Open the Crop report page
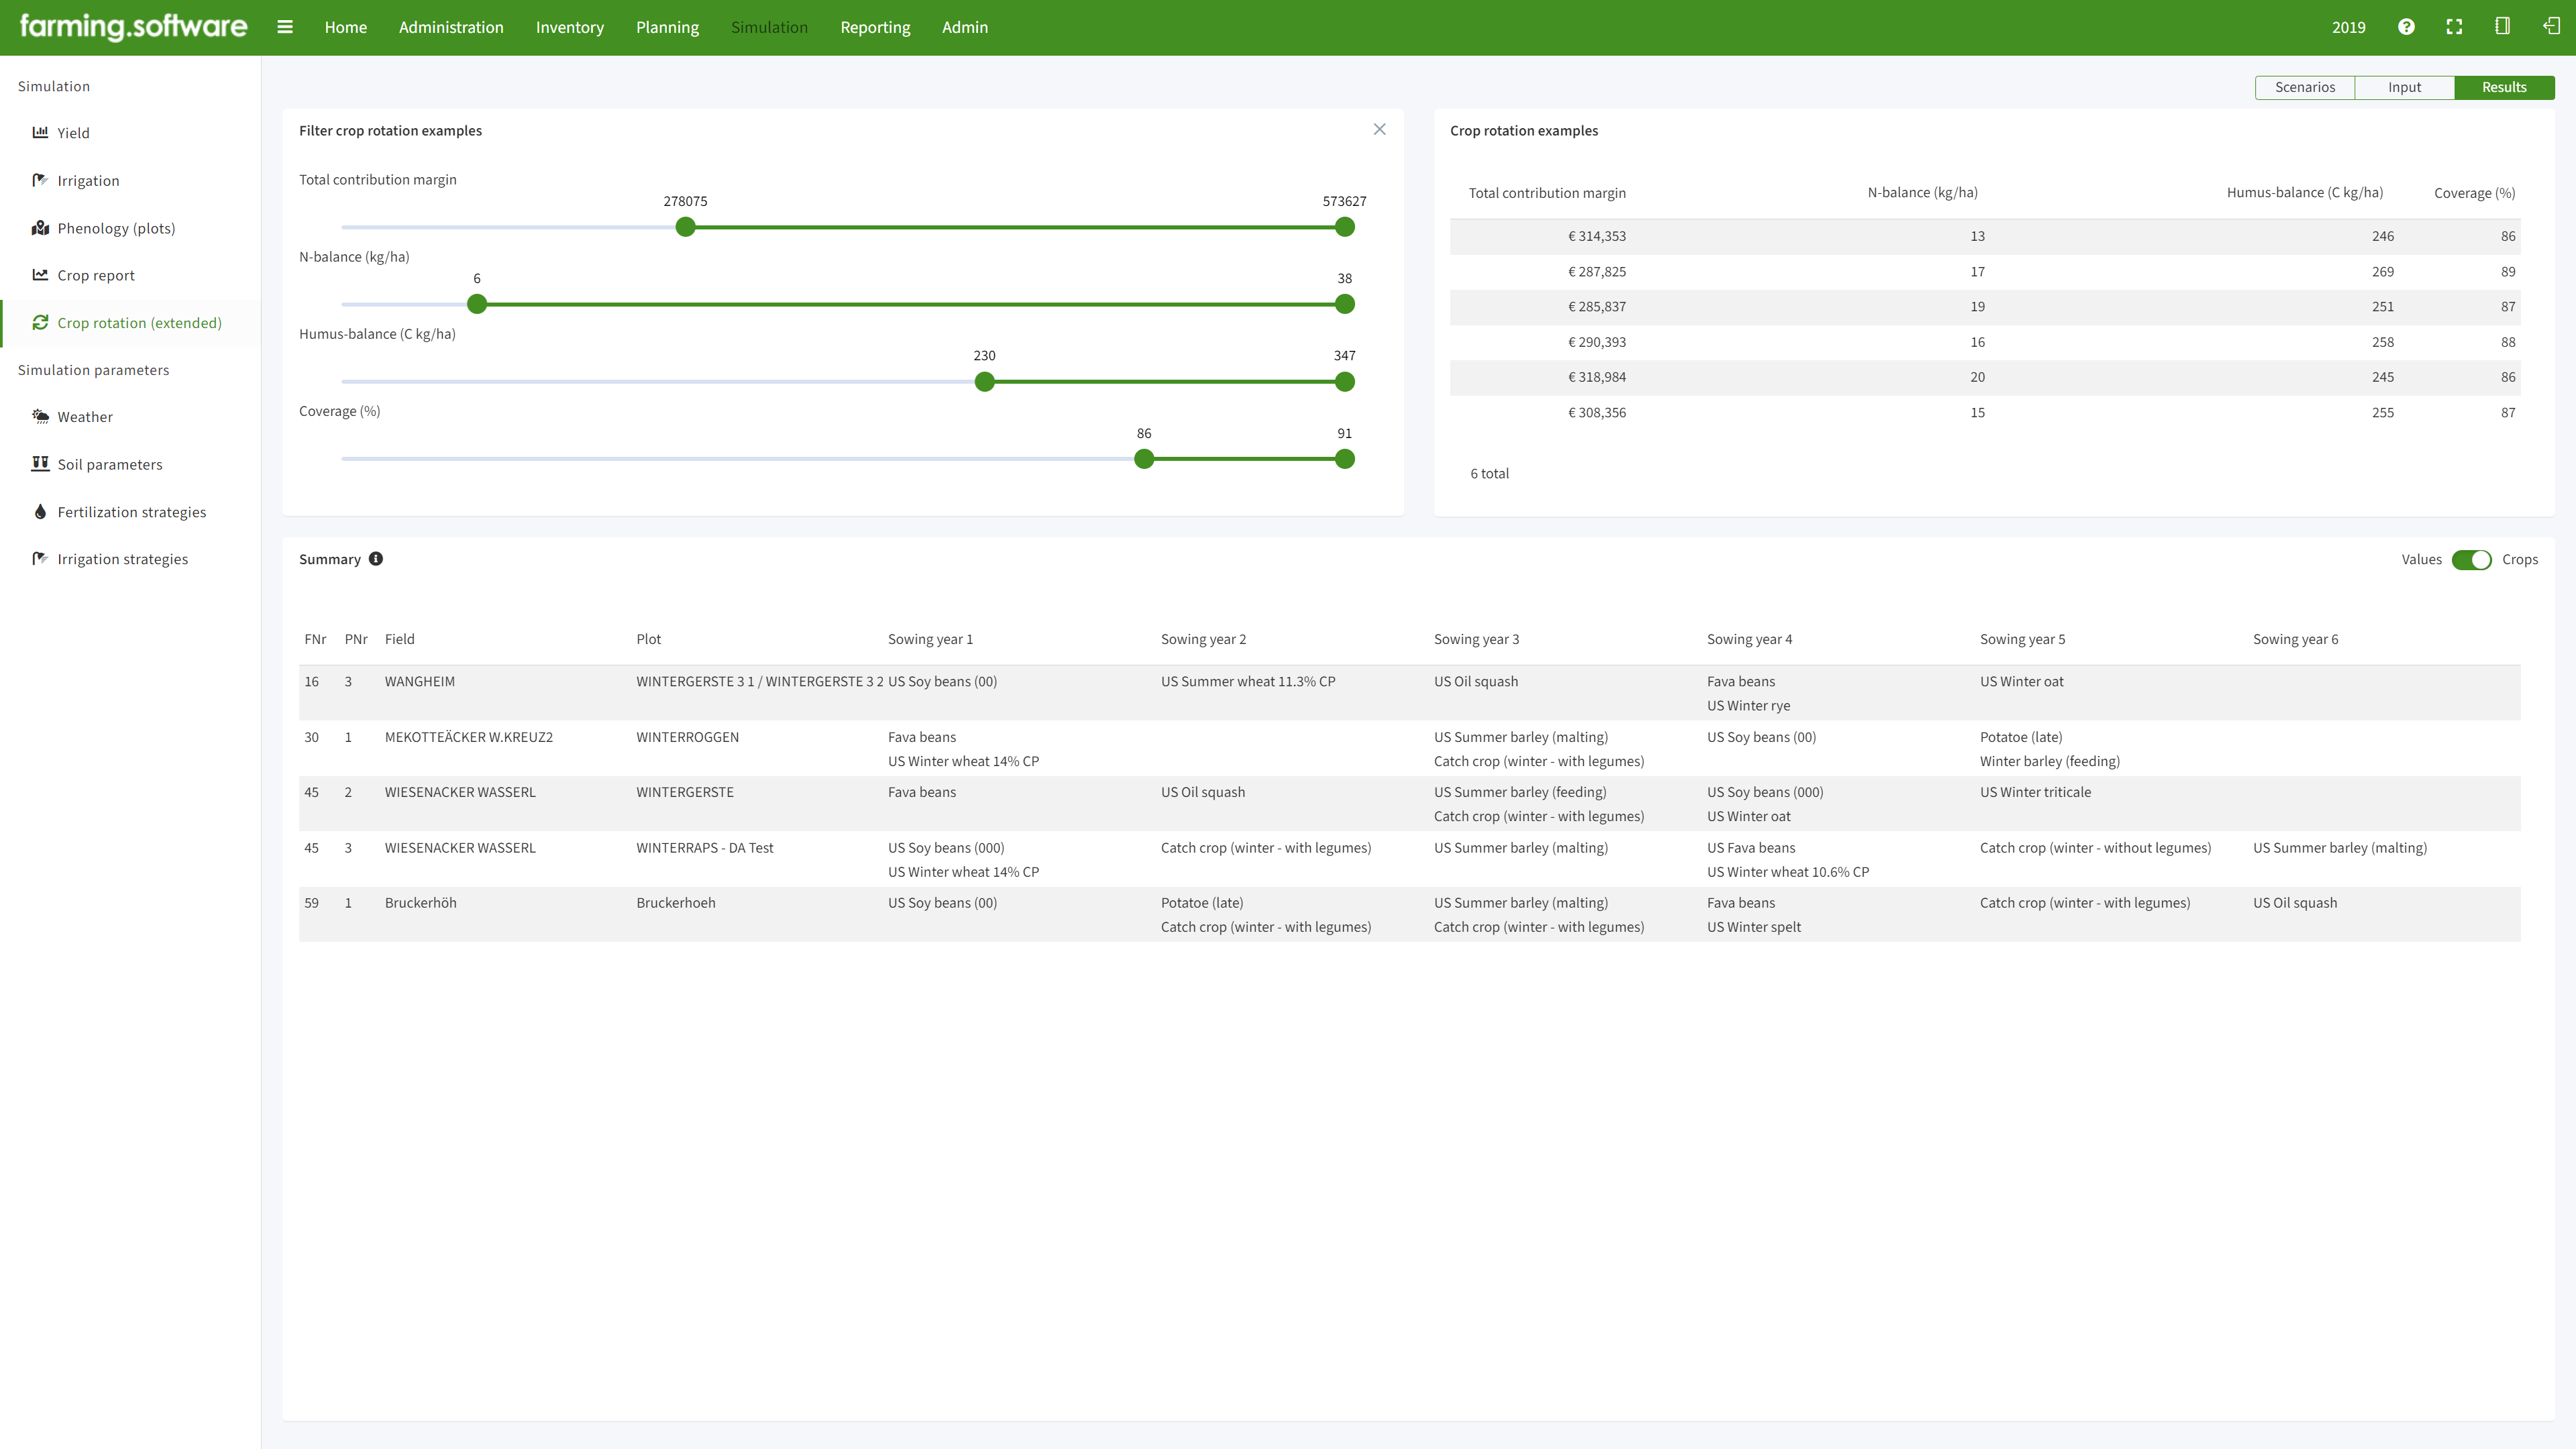2576x1449 pixels. pos(96,275)
